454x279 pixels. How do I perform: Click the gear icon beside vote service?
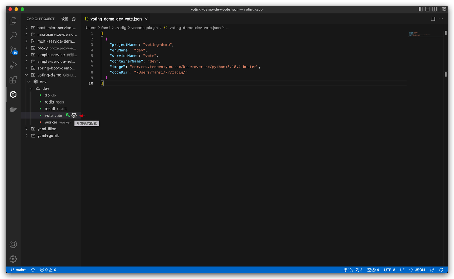point(74,115)
